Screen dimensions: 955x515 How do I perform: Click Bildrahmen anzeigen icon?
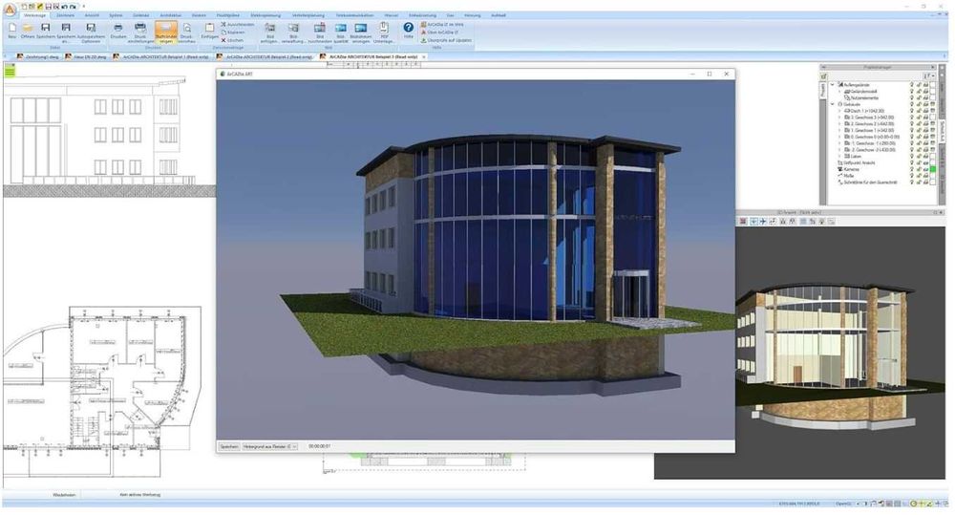[361, 32]
